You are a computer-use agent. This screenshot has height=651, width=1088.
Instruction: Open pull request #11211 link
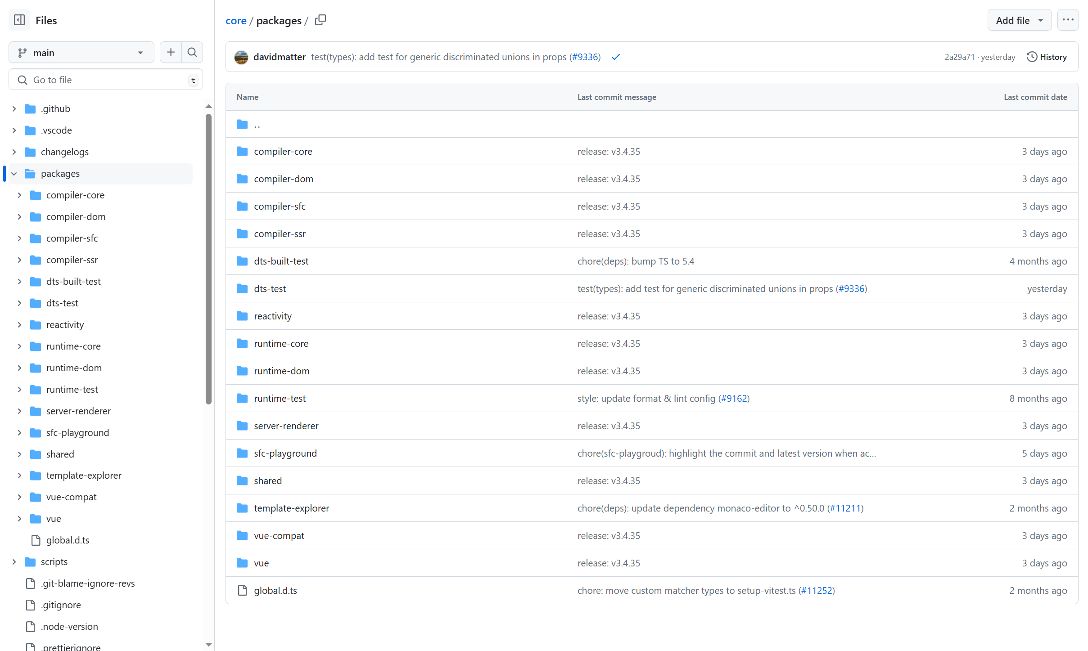pyautogui.click(x=845, y=508)
